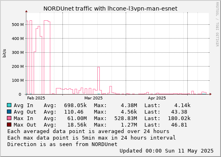Click the 'Mar 2025' x-axis label
The image size is (221, 157).
tap(93, 98)
